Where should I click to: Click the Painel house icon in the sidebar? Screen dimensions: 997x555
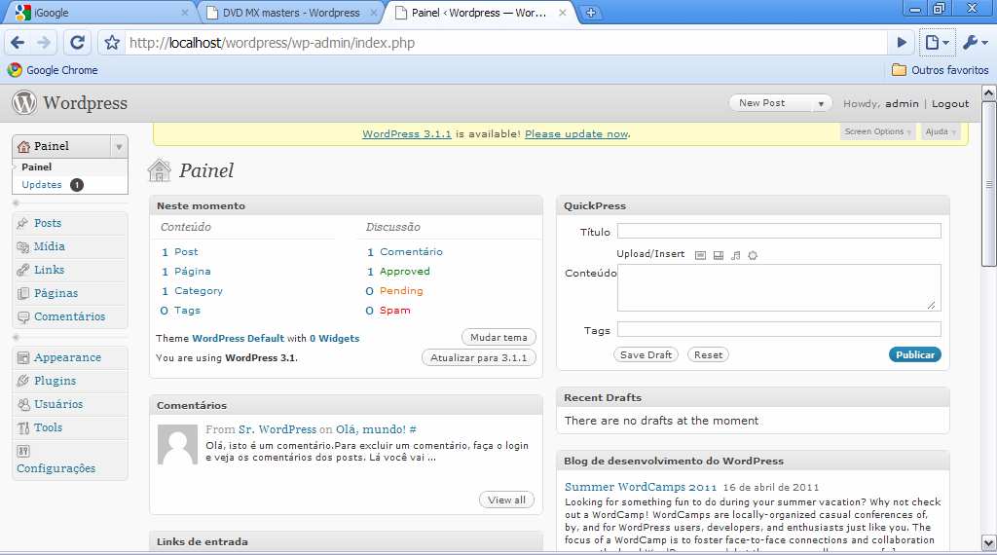click(x=24, y=147)
